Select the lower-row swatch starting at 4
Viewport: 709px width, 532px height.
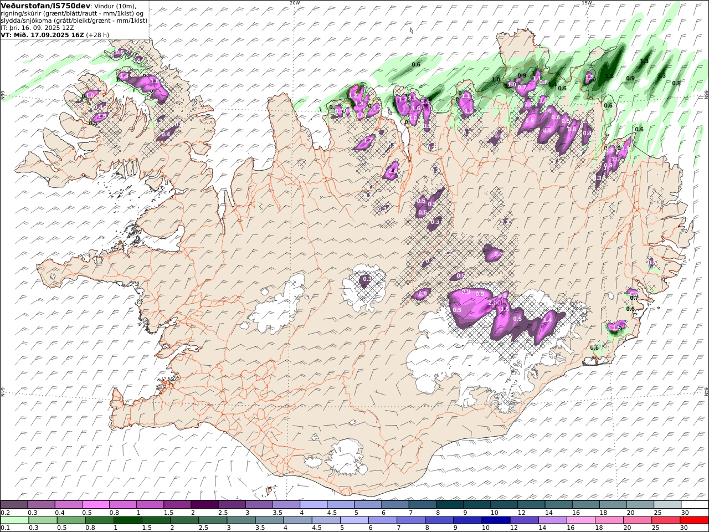[298, 520]
